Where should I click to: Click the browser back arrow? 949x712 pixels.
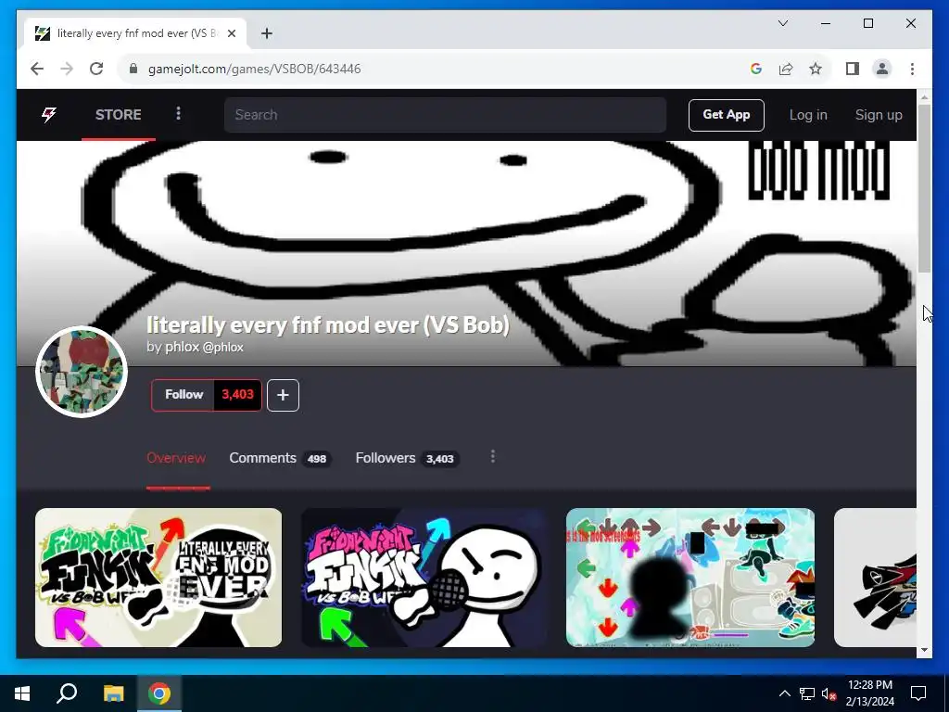coord(37,69)
